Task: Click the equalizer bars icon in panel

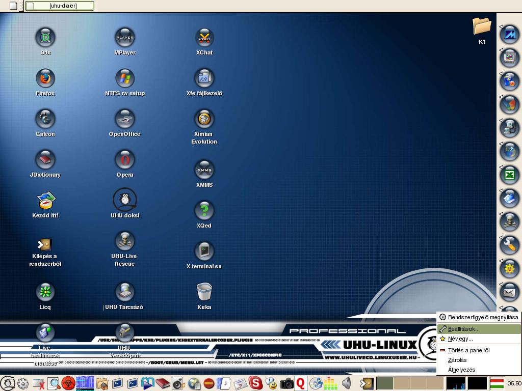Action: (x=330, y=383)
